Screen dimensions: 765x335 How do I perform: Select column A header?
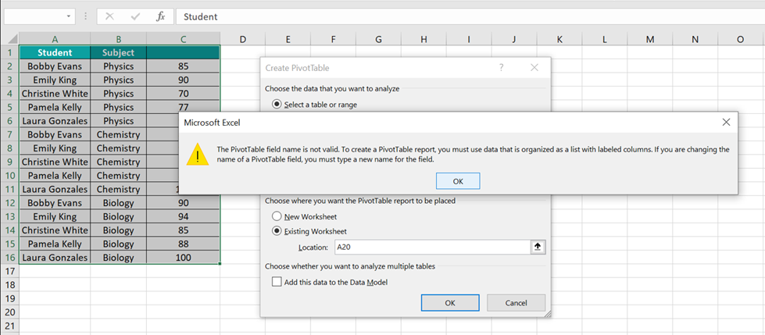point(55,40)
